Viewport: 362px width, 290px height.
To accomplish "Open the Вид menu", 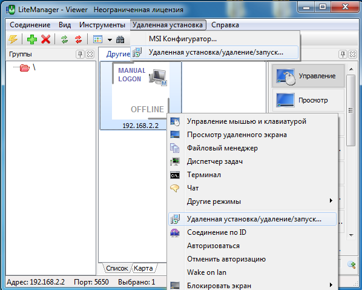I will pos(65,25).
